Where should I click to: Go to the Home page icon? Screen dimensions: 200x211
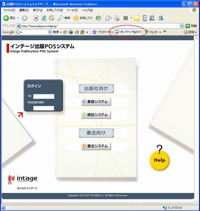[x=52, y=18]
